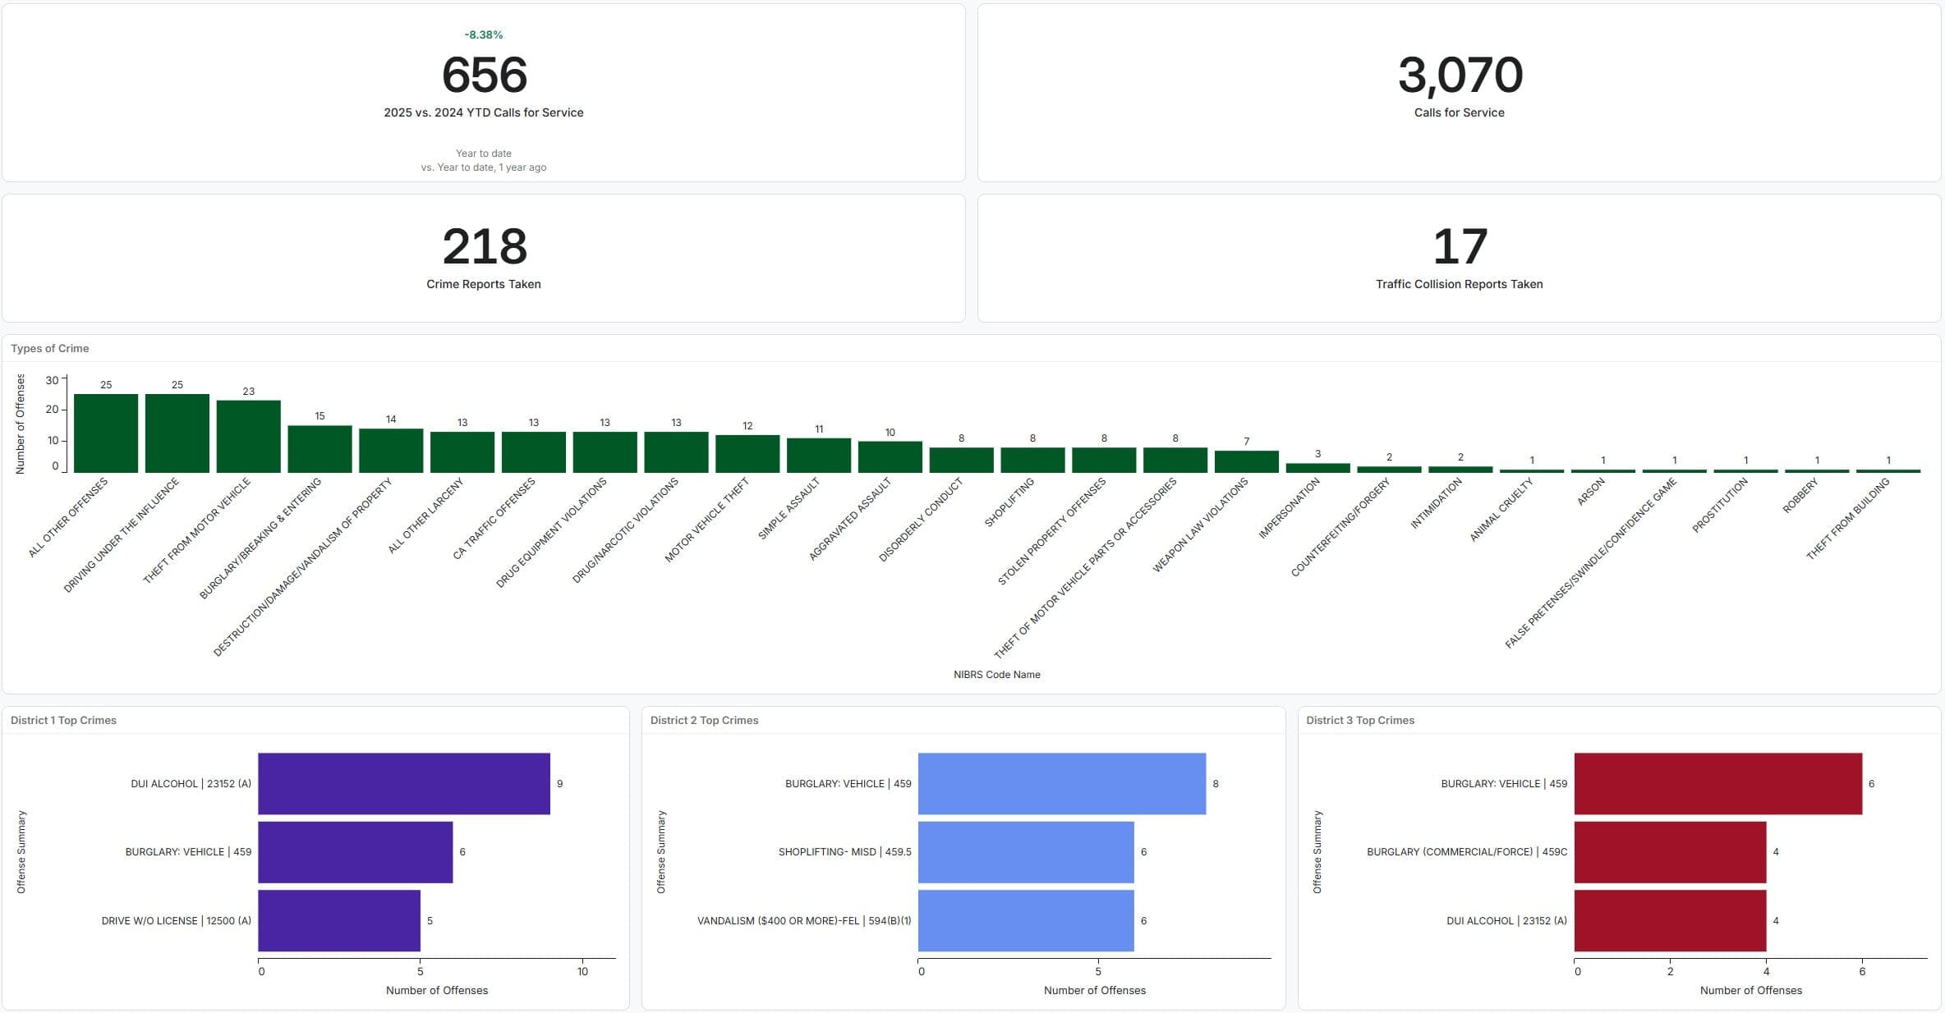Image resolution: width=1945 pixels, height=1013 pixels.
Task: Click the District 3 Top Crimes heading
Action: (x=1360, y=720)
